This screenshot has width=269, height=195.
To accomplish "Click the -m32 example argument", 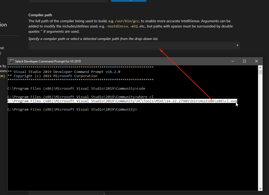I will (134, 26).
